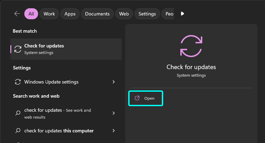Filter results by Settings tab
The image size is (265, 143).
pos(147,14)
